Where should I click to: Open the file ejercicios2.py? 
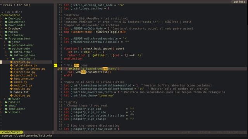25,75
